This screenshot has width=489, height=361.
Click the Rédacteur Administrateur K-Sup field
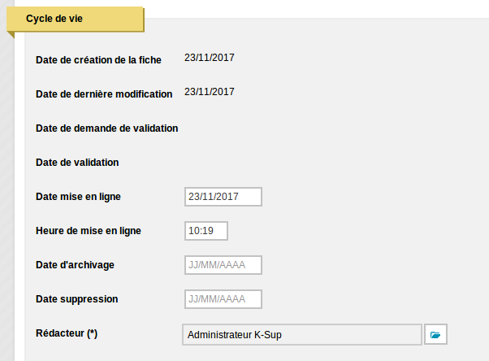click(x=302, y=334)
